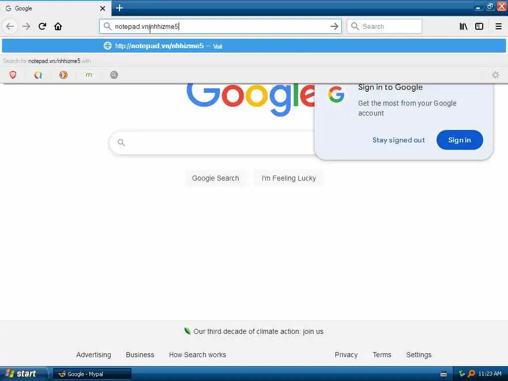Search with the green m engine icon
The image size is (508, 381).
tap(89, 75)
